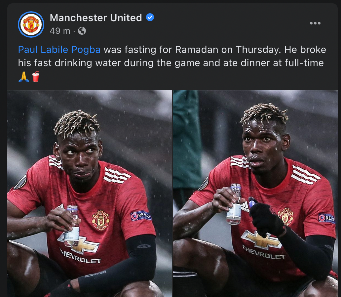Click the Respect sleeve badge in left photo
Image resolution: width=341 pixels, height=297 pixels.
click(x=141, y=216)
